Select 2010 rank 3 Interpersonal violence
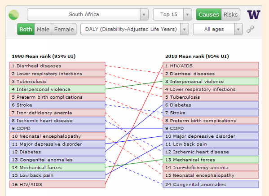This screenshot has height=196, width=269. pyautogui.click(x=211, y=81)
